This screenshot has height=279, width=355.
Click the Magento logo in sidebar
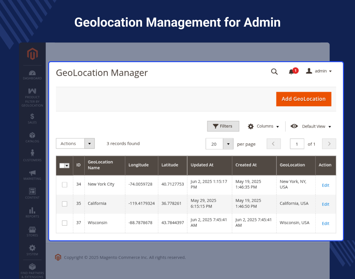point(32,54)
